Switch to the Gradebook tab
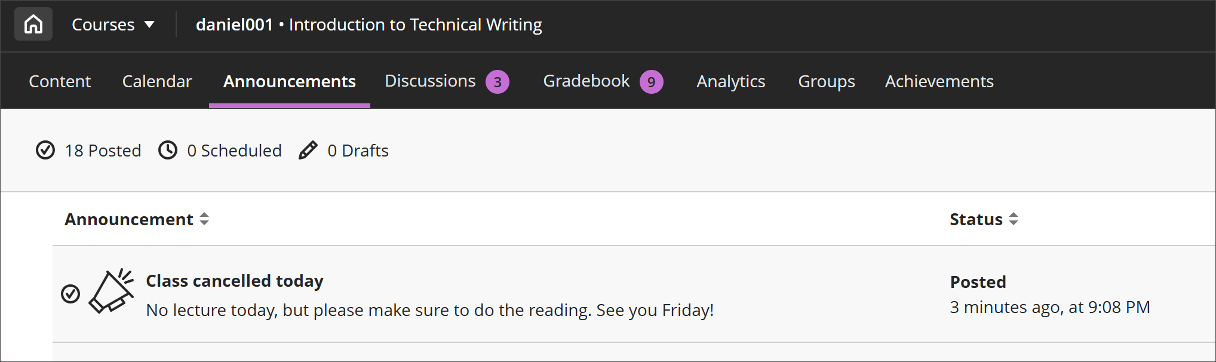Image resolution: width=1216 pixels, height=362 pixels. (x=586, y=81)
